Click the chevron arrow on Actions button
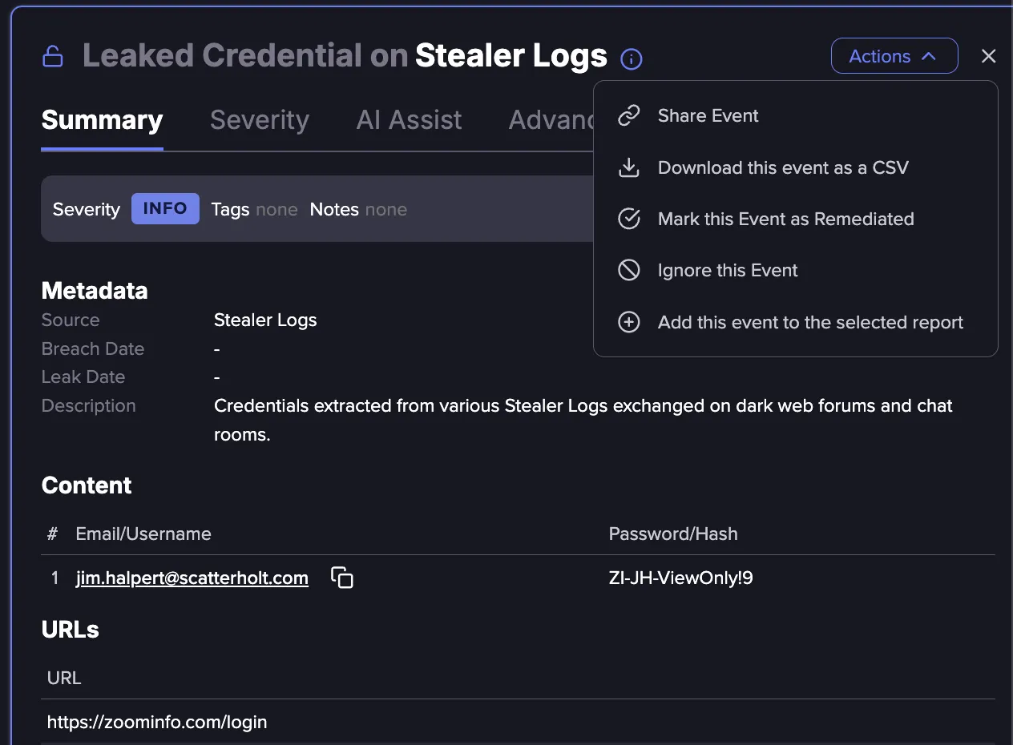The width and height of the screenshot is (1013, 745). pyautogui.click(x=929, y=57)
